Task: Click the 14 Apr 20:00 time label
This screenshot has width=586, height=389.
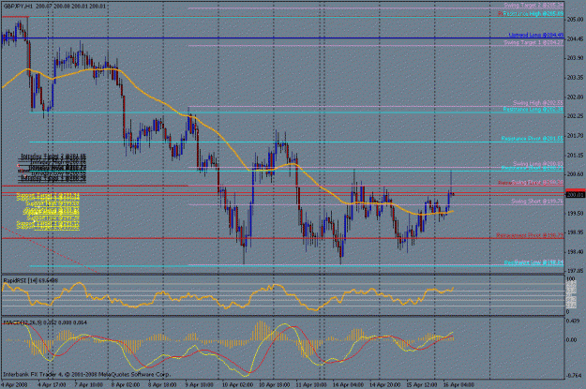Action: [x=385, y=384]
